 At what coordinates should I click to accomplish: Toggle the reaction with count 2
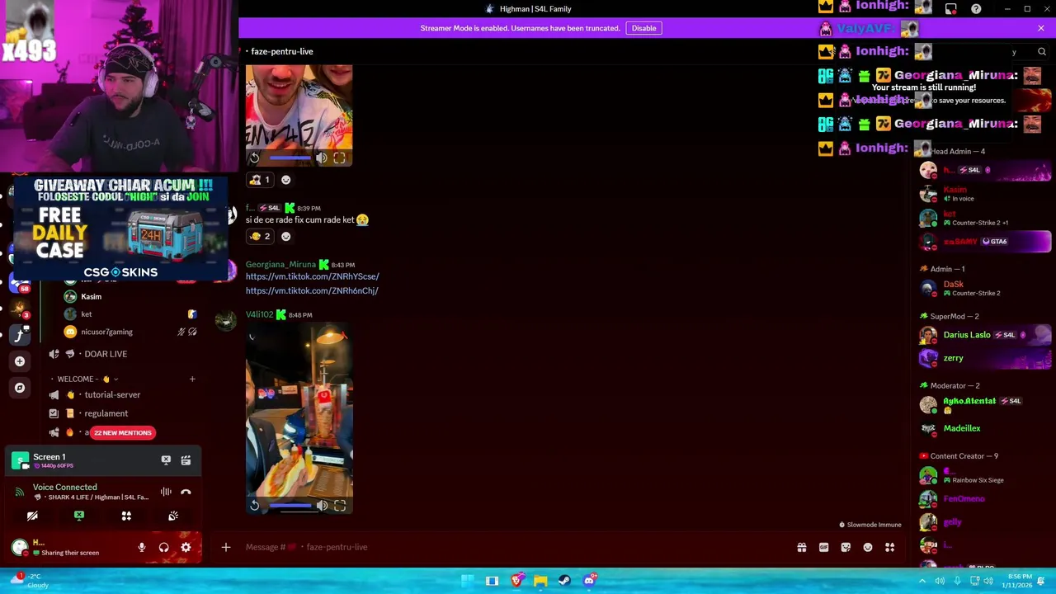pos(260,236)
